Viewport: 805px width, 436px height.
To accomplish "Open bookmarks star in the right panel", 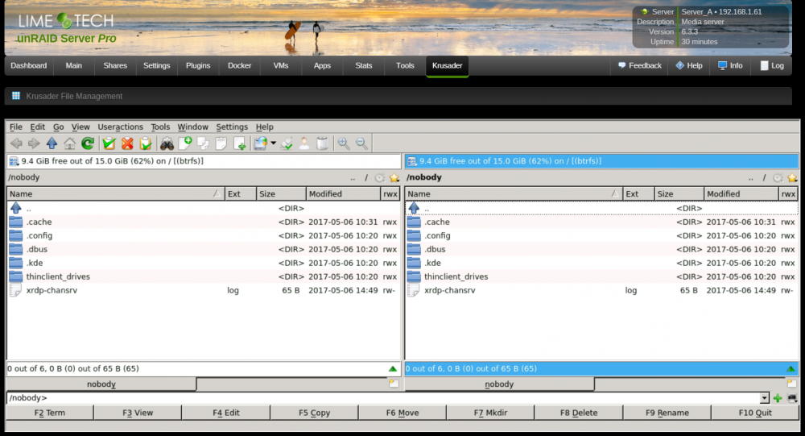I will [792, 178].
